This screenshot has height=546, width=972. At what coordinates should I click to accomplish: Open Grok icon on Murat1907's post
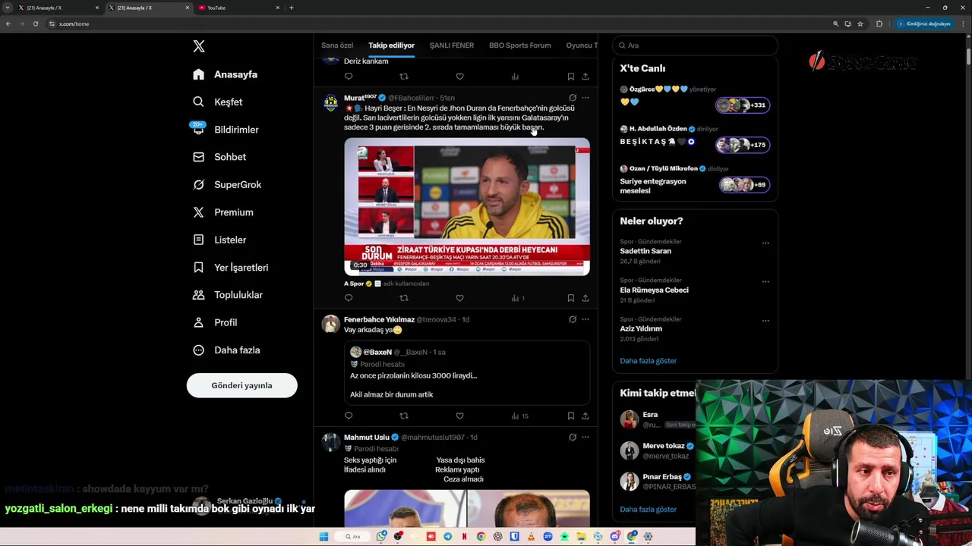tap(573, 98)
